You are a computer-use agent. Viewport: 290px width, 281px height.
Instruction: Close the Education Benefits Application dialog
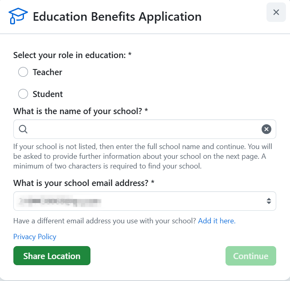click(276, 12)
